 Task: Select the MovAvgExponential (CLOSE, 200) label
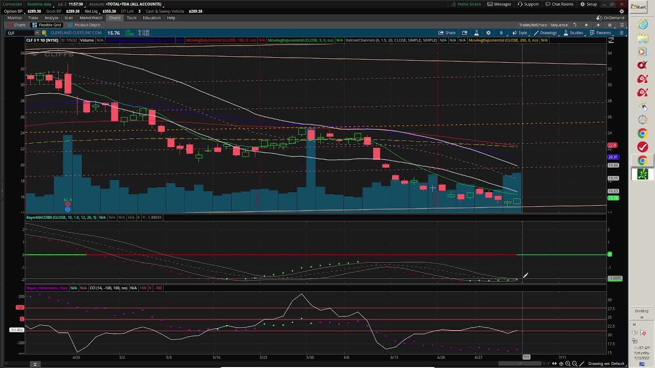pos(504,40)
